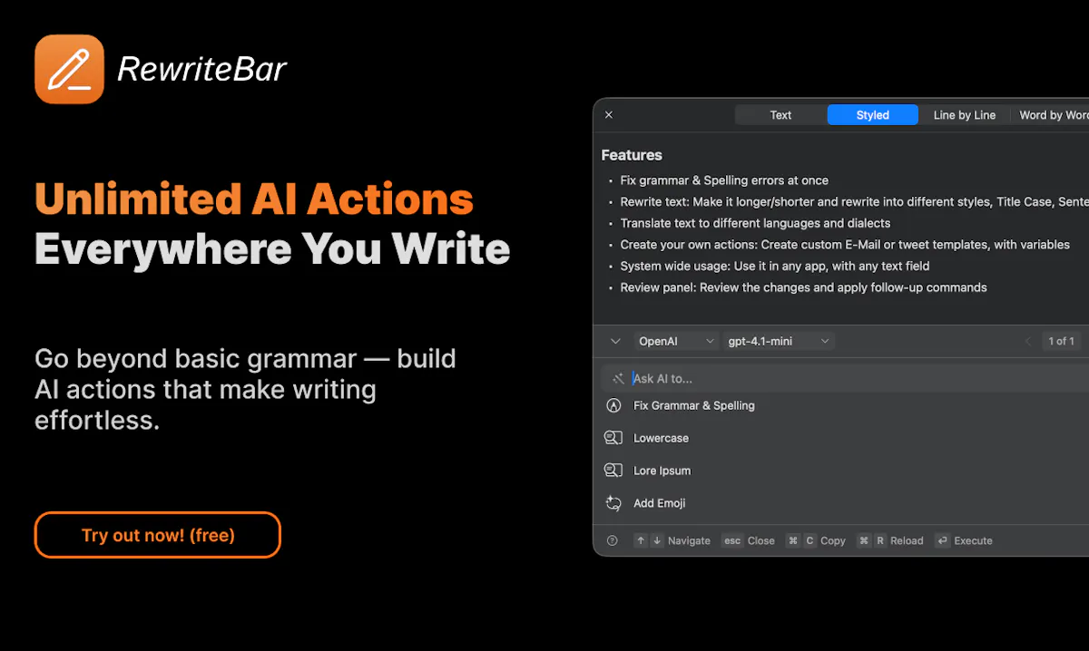The height and width of the screenshot is (651, 1089).
Task: Click the RewriteBar brand name
Action: tap(202, 69)
